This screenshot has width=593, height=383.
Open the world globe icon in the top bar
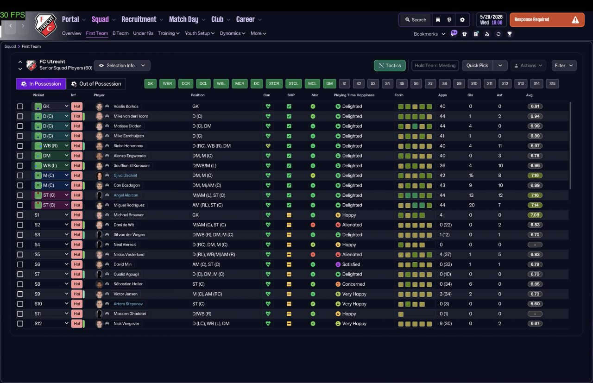click(x=449, y=20)
